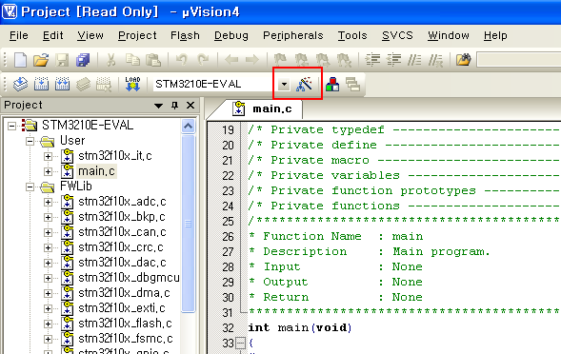Viewport: 561px width, 354px height.
Task: Expand the stm32f10x_bkp.c node
Action: pos(48,217)
